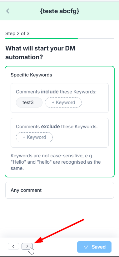Choose the Any comment trigger option

[60, 190]
